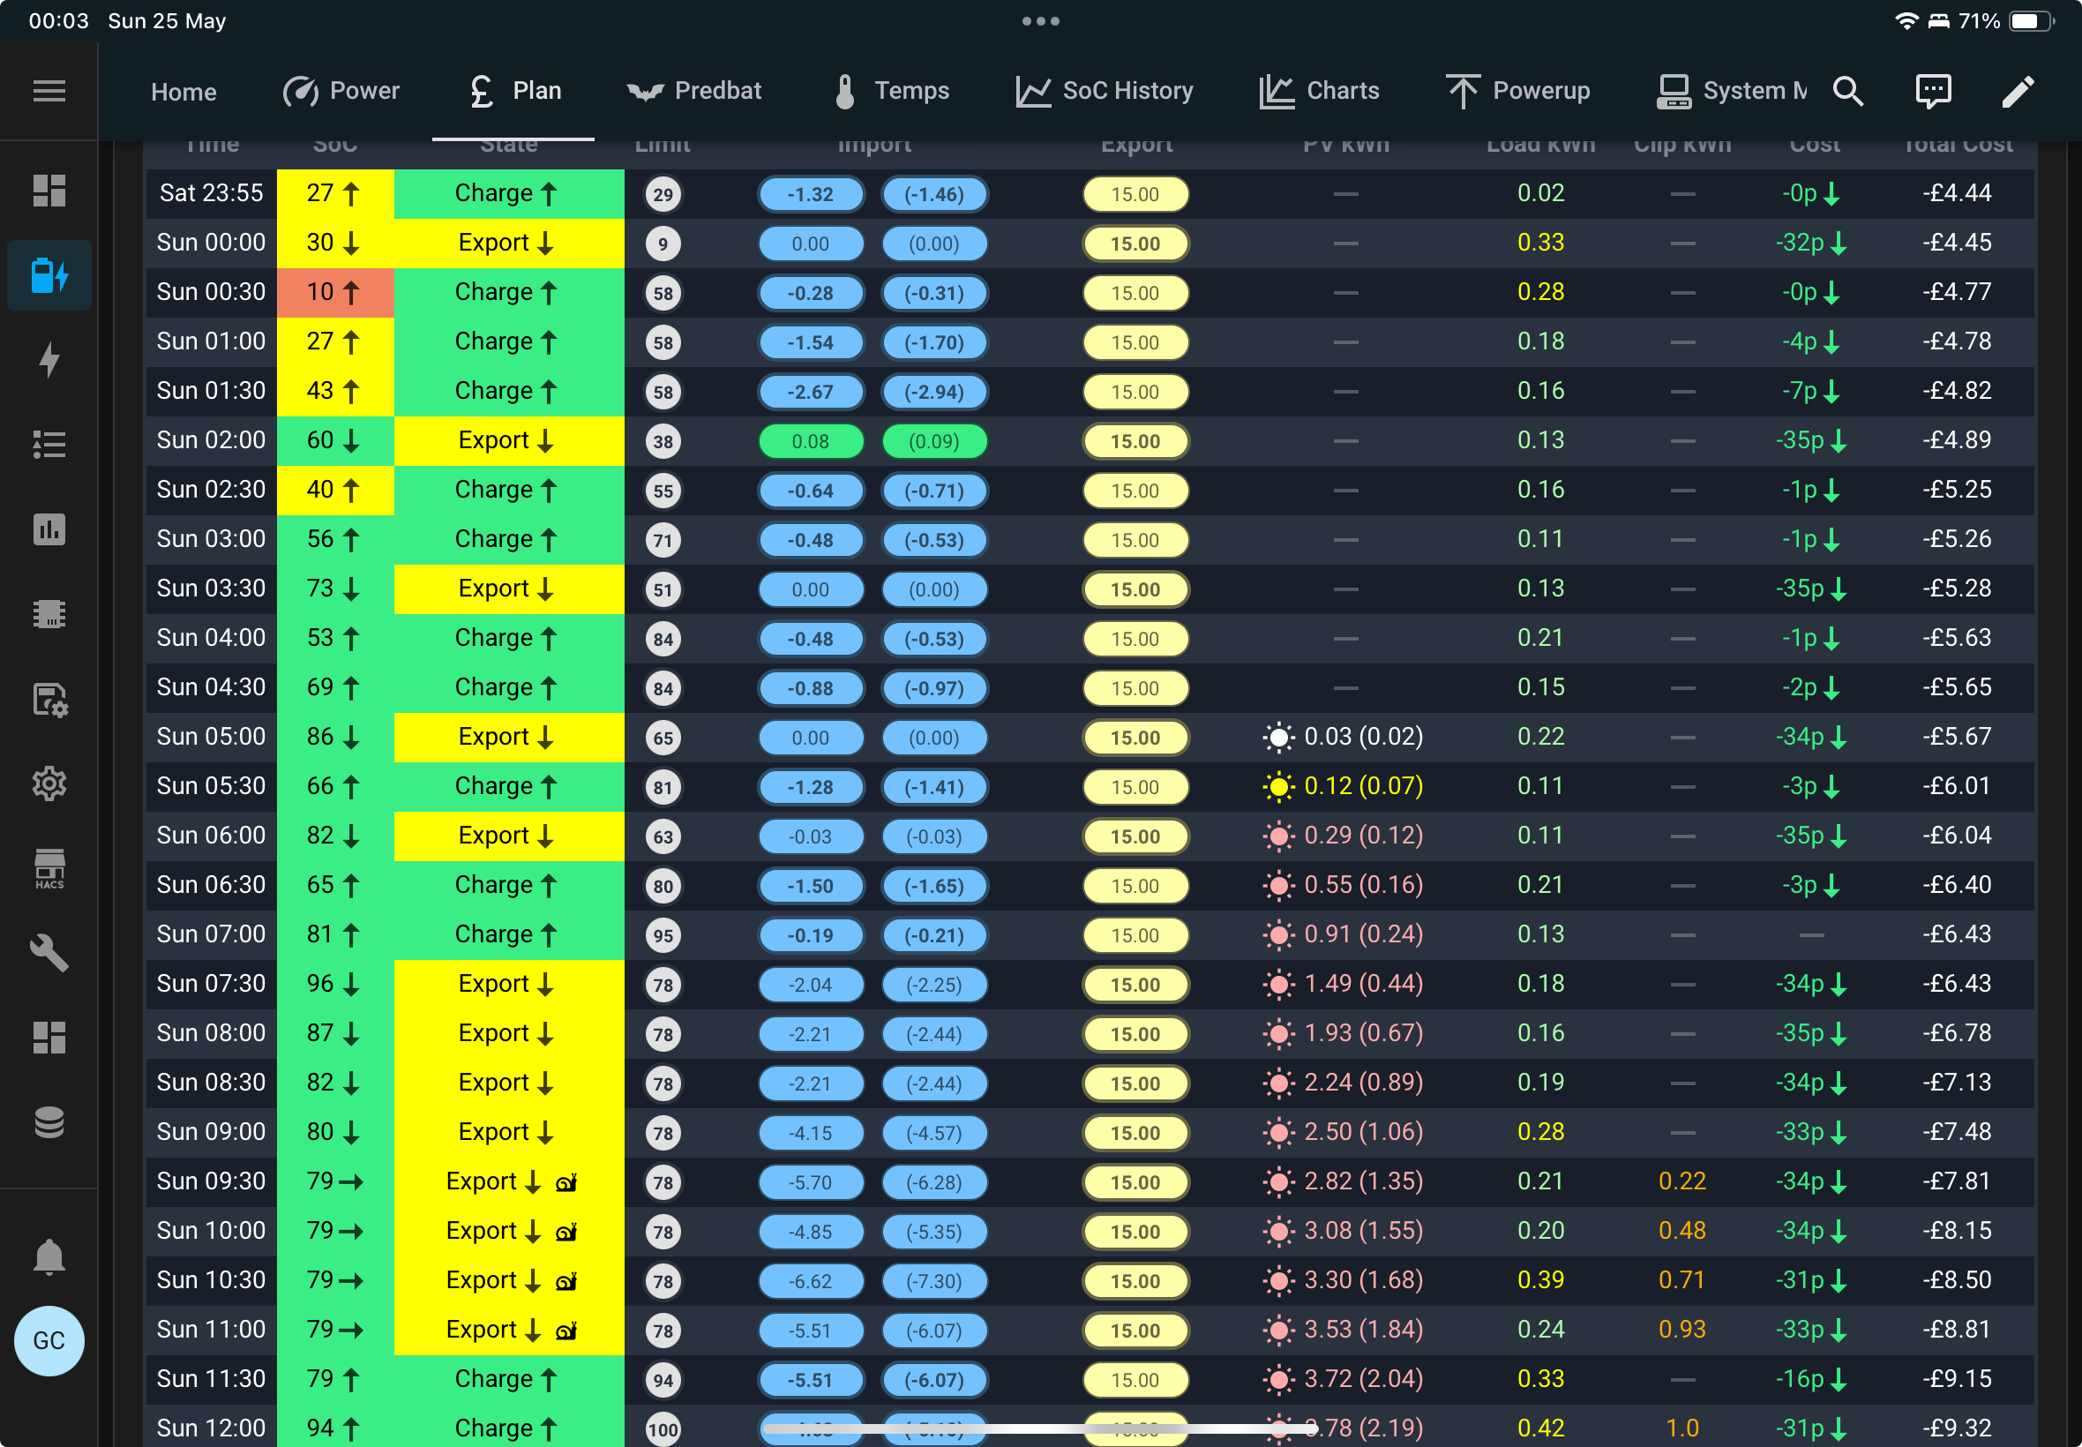
Task: Open the hamburger sidebar menu
Action: [49, 91]
